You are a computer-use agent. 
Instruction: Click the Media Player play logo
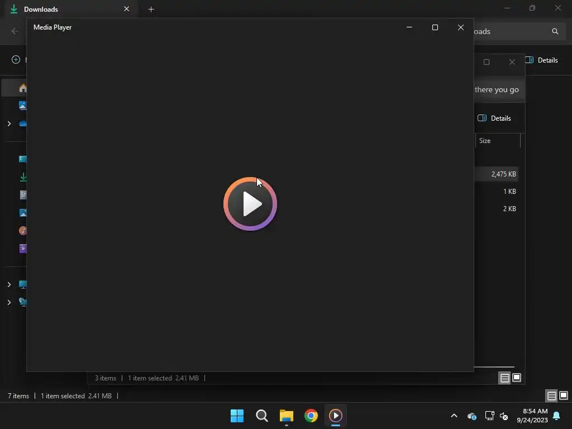point(250,204)
